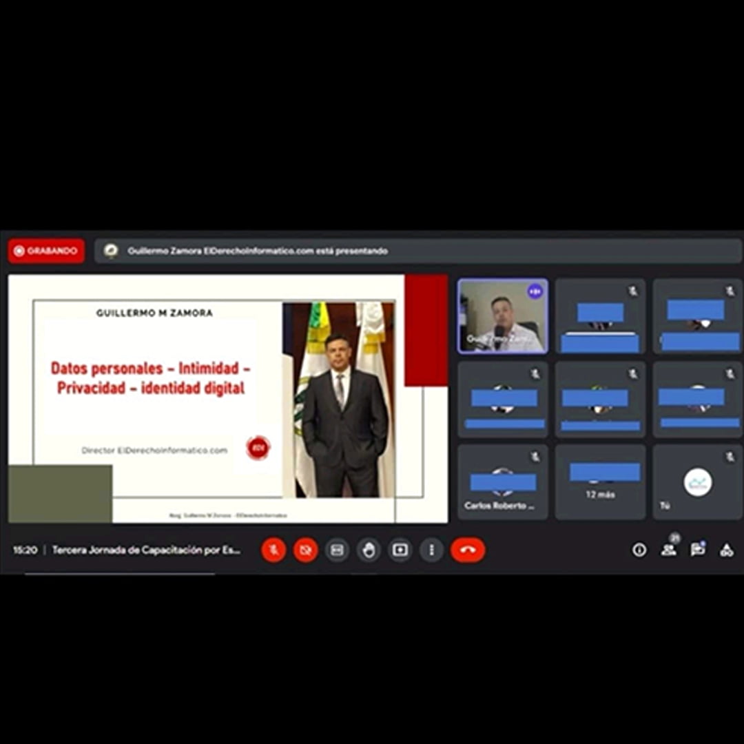Open the chat messages panel
Viewport: 744px width, 744px height.
[698, 550]
